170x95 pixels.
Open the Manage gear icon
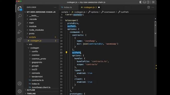(x=20, y=91)
